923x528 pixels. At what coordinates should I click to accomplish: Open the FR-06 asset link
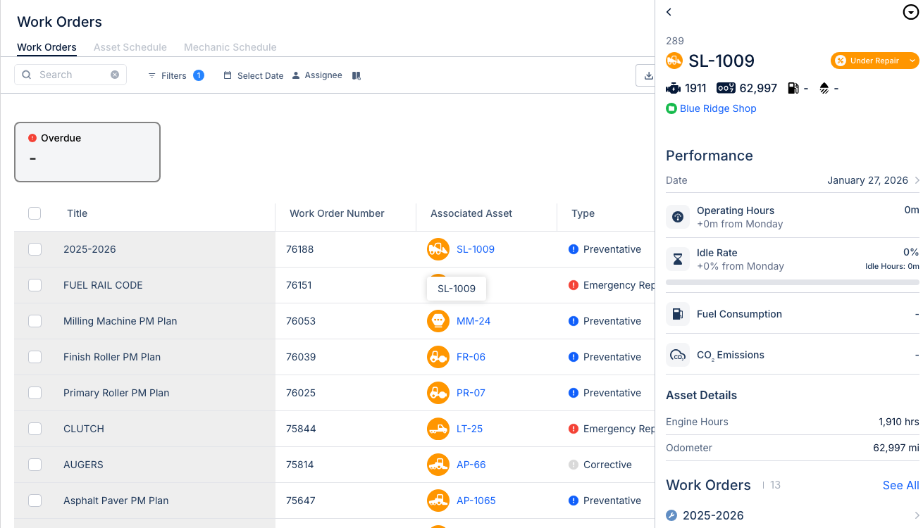point(471,357)
